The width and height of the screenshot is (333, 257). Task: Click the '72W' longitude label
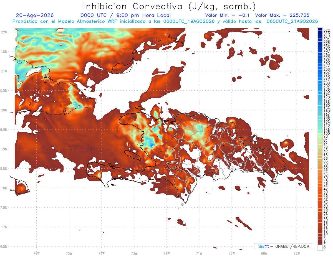pos(167,253)
